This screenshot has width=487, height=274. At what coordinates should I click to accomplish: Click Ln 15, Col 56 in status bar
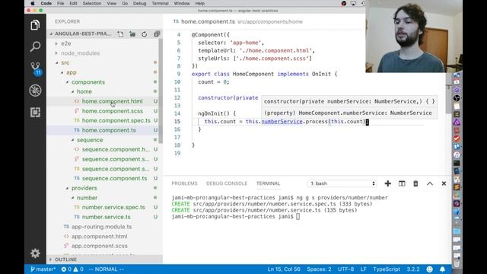[284, 269]
